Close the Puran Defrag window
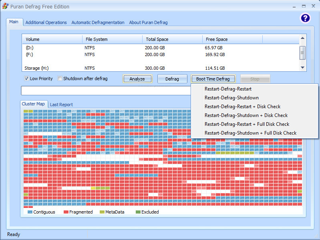The height and width of the screenshot is (240, 320). point(314,6)
